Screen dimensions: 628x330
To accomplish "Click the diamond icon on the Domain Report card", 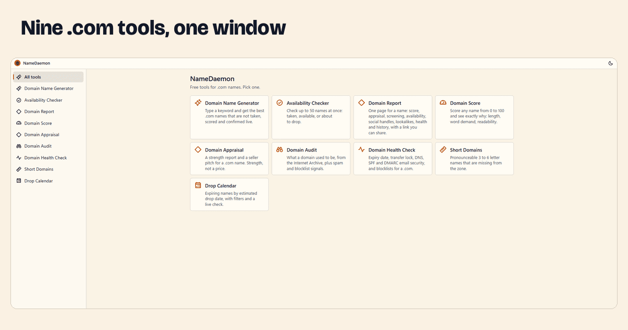I will point(361,103).
